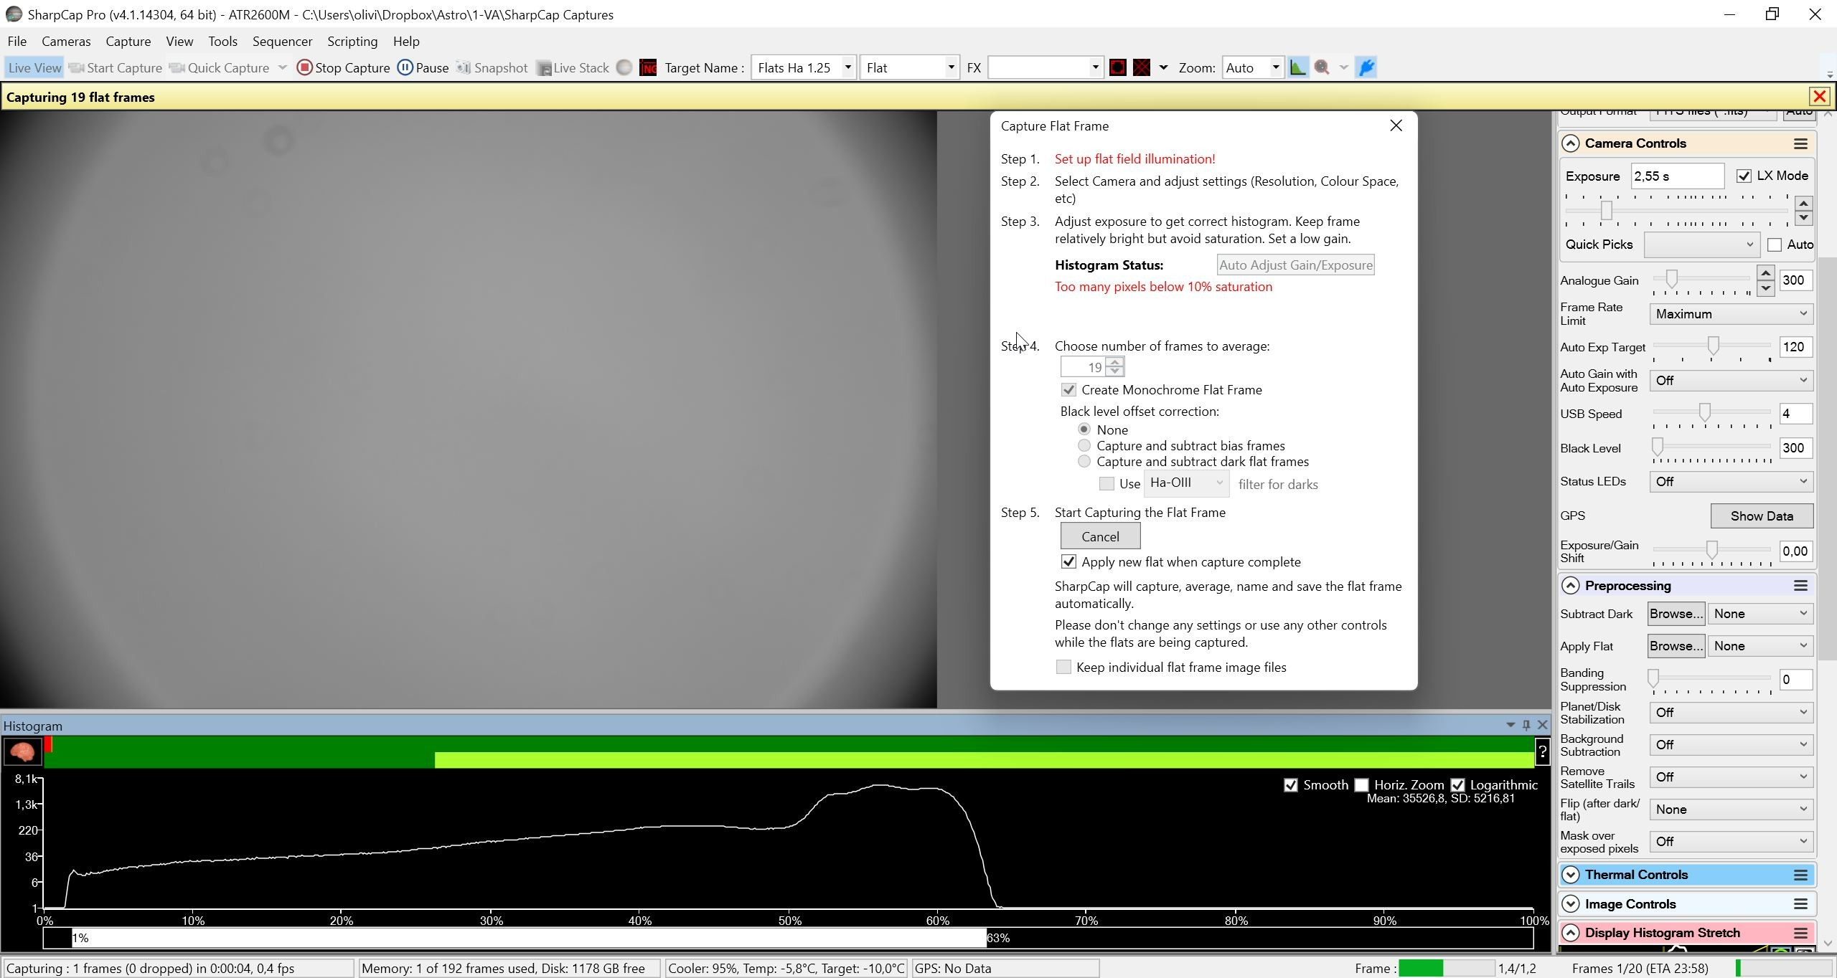Expand the Thermal Controls section
This screenshot has height=978, width=1837.
(x=1571, y=875)
